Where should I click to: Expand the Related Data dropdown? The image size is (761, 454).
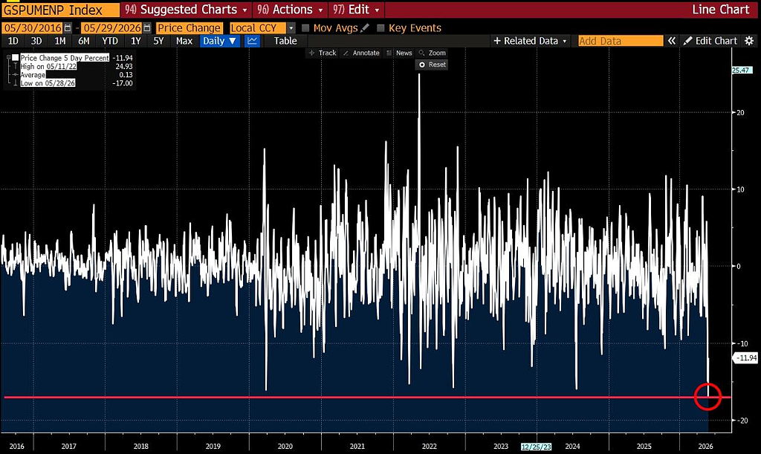[530, 41]
